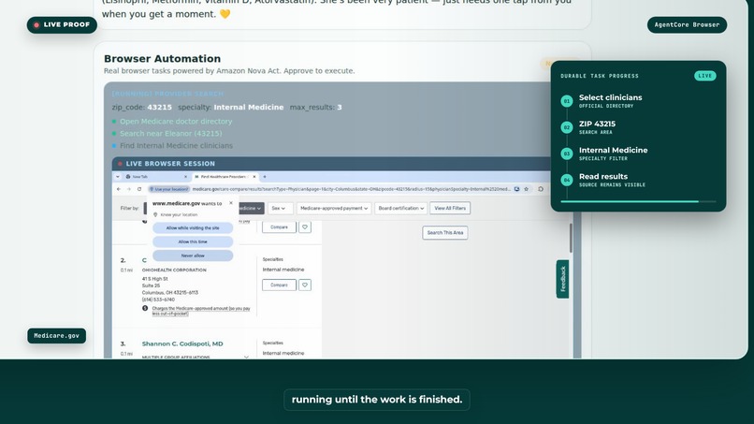Image resolution: width=754 pixels, height=424 pixels.
Task: Bookmark the page with the star icon
Action: (526, 189)
